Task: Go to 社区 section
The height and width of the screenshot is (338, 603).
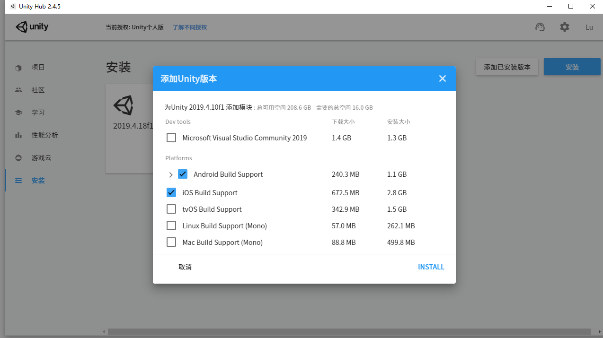Action: pos(38,90)
